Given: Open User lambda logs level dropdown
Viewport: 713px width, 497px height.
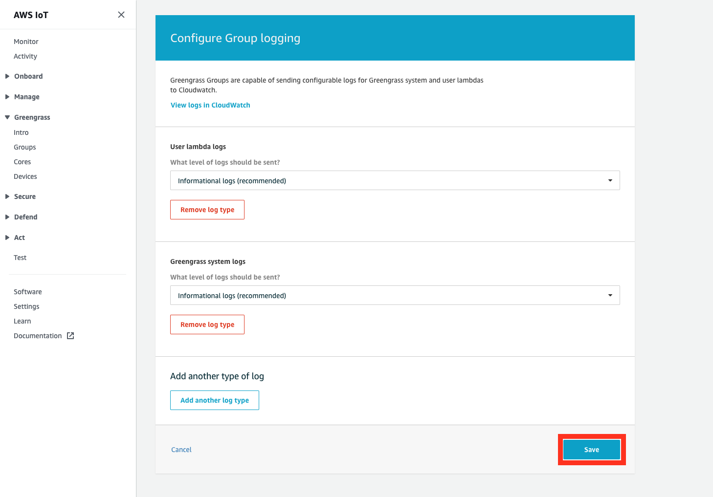Looking at the screenshot, I should coord(395,180).
